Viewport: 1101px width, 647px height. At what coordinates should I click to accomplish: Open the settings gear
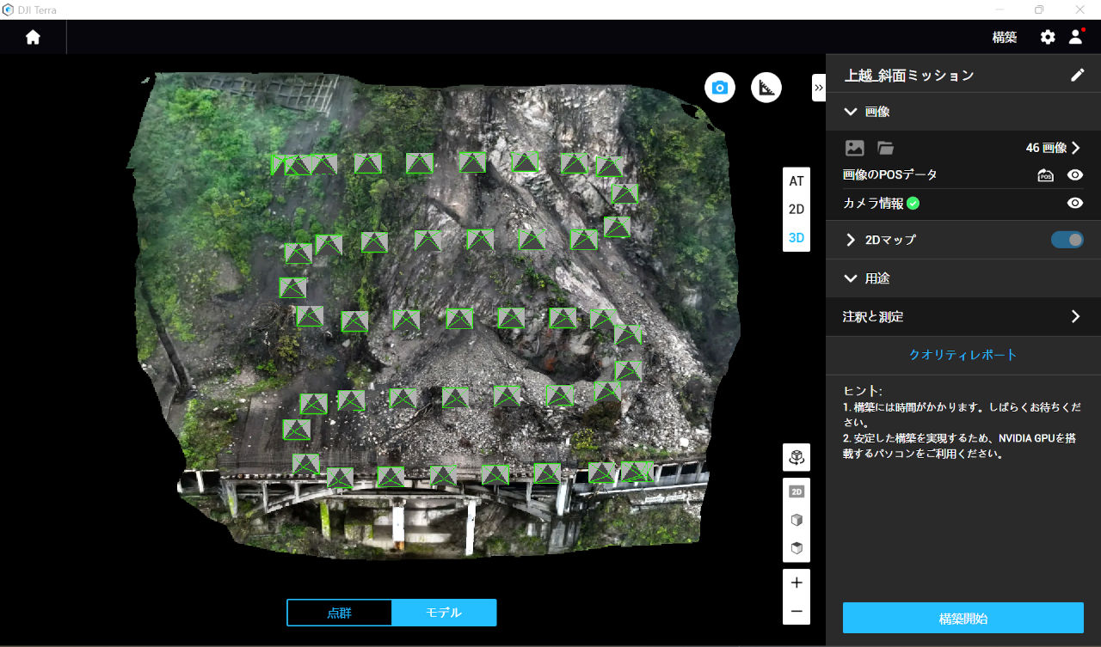coord(1047,37)
